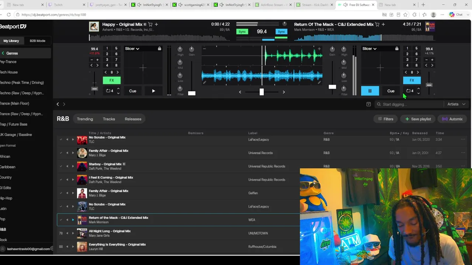Go forward in browser panel history
Viewport: 472px width, 265px height.
click(x=64, y=104)
